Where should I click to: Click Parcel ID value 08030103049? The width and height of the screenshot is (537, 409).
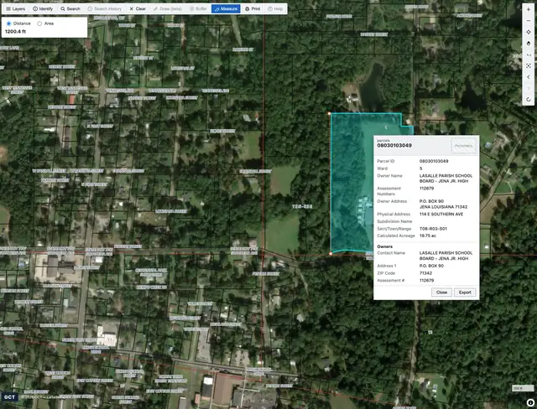coord(434,161)
